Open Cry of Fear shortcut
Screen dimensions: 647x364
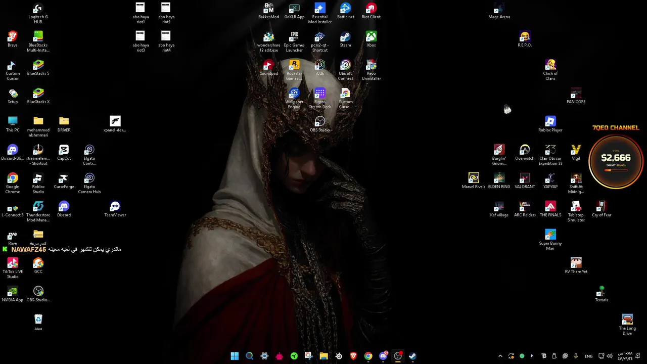(x=602, y=209)
